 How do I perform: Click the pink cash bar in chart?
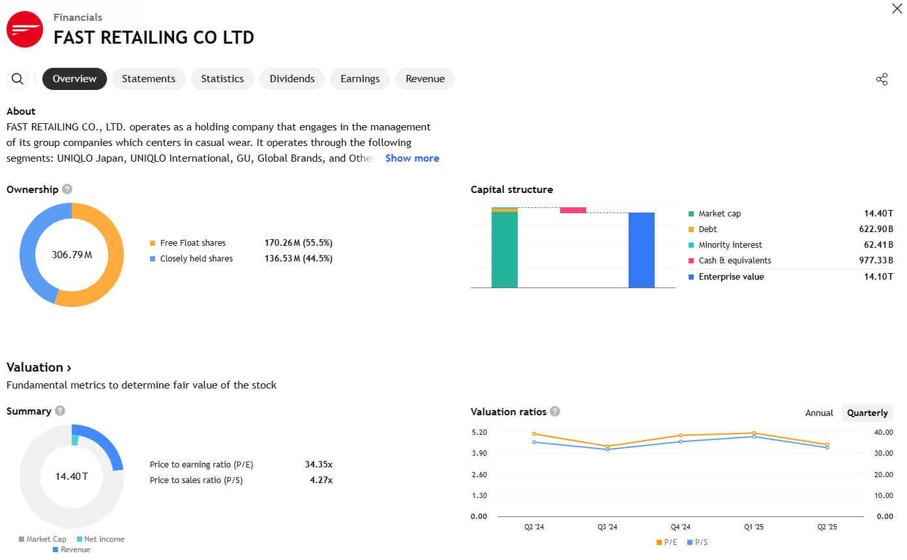(573, 210)
